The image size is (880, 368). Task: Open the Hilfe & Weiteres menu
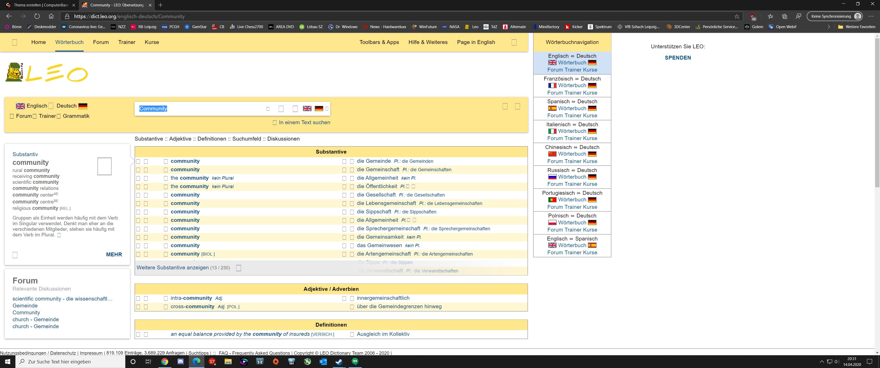pyautogui.click(x=428, y=42)
